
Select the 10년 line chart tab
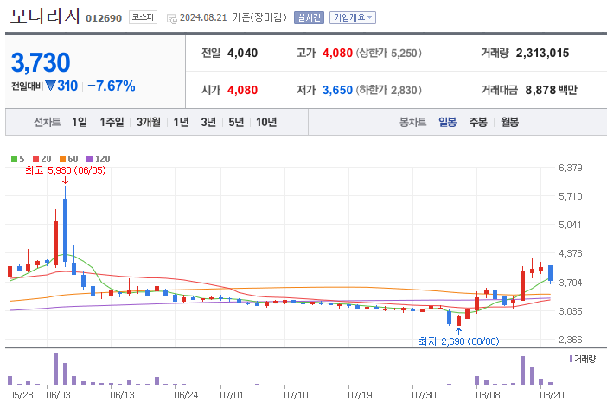266,122
